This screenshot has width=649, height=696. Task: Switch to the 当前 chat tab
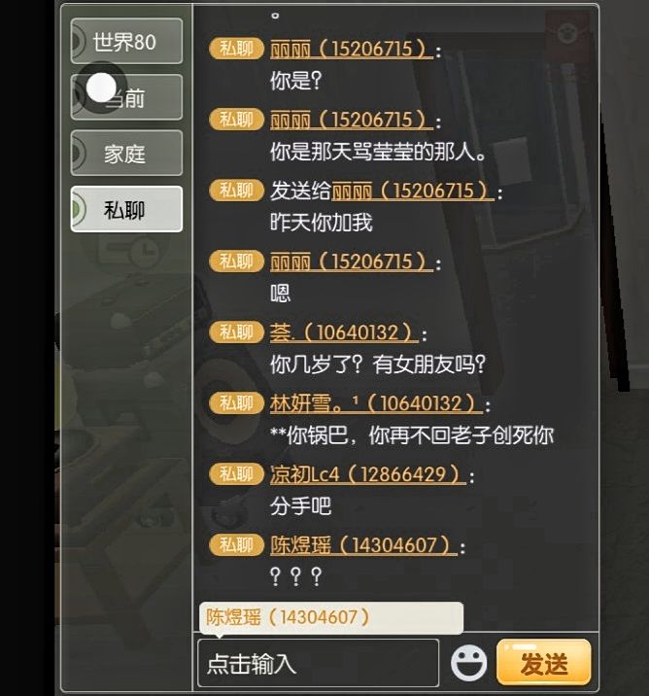pos(126,97)
